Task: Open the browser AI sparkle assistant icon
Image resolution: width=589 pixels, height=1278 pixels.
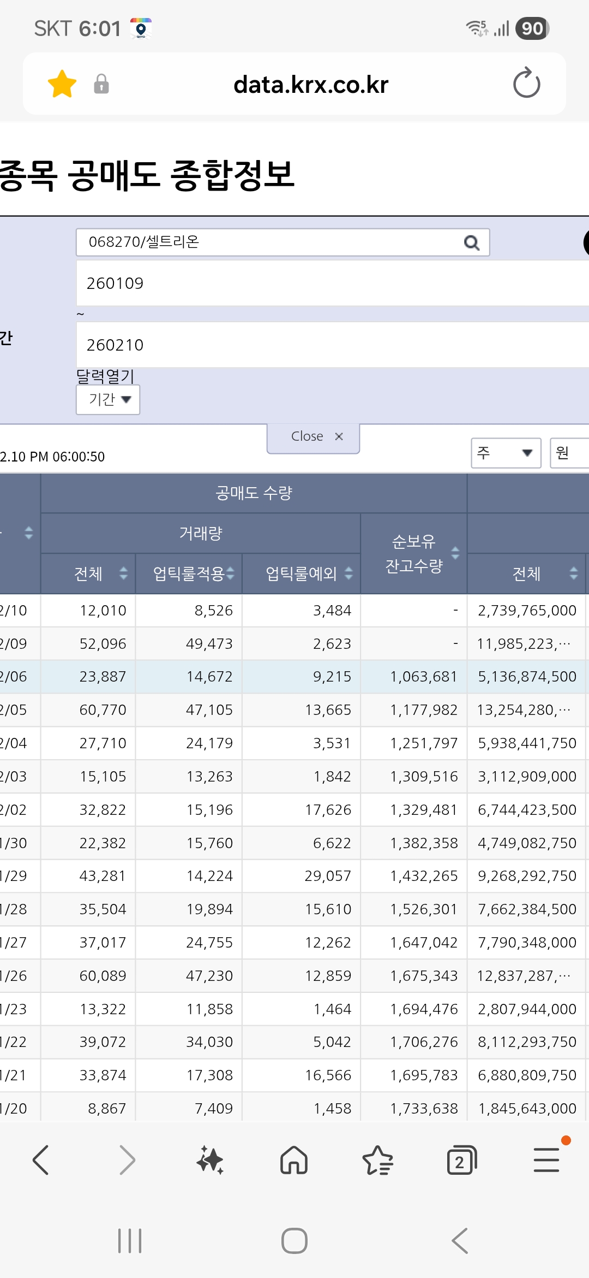Action: click(x=210, y=1160)
